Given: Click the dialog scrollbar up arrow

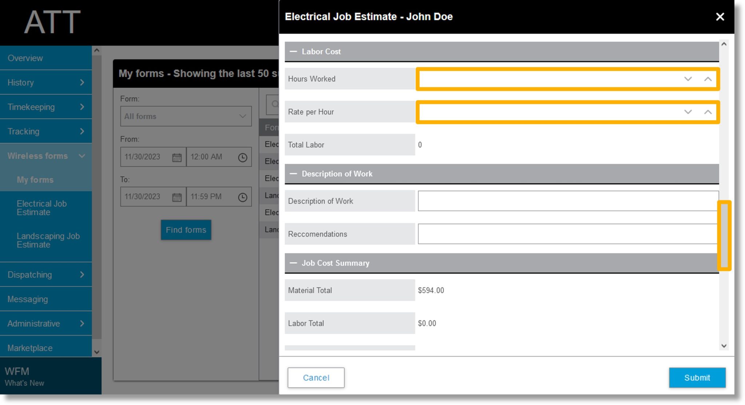Looking at the screenshot, I should pyautogui.click(x=724, y=44).
